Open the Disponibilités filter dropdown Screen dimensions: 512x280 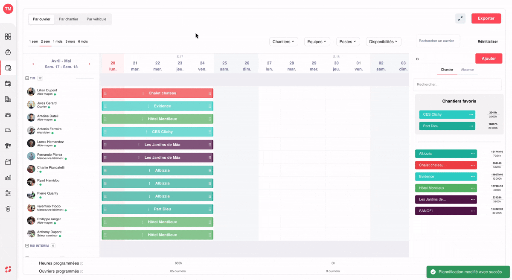coord(384,41)
